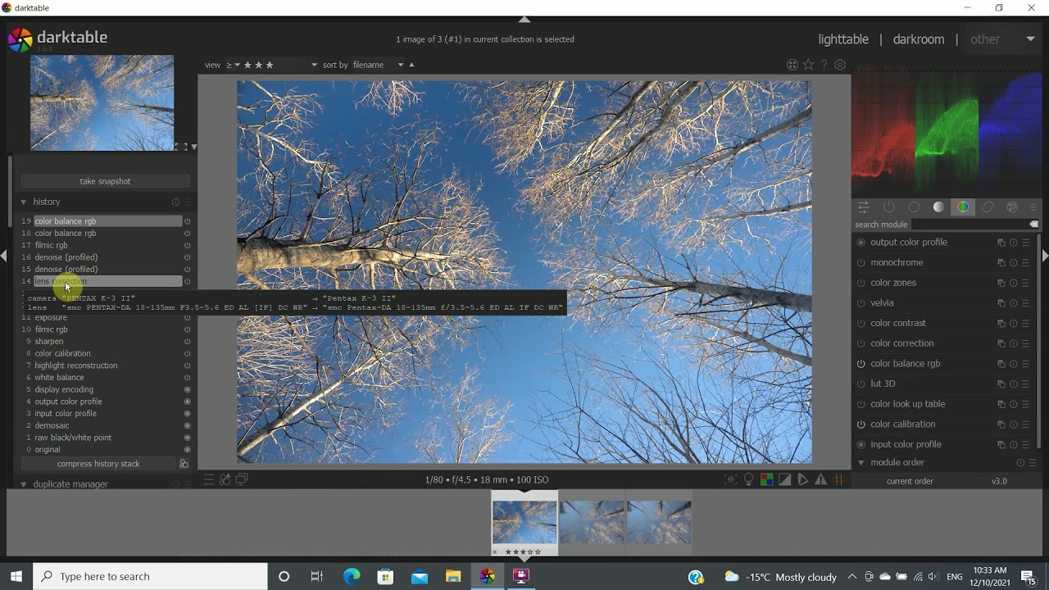The image size is (1049, 590).
Task: Switch to darkroom view
Action: [x=919, y=39]
